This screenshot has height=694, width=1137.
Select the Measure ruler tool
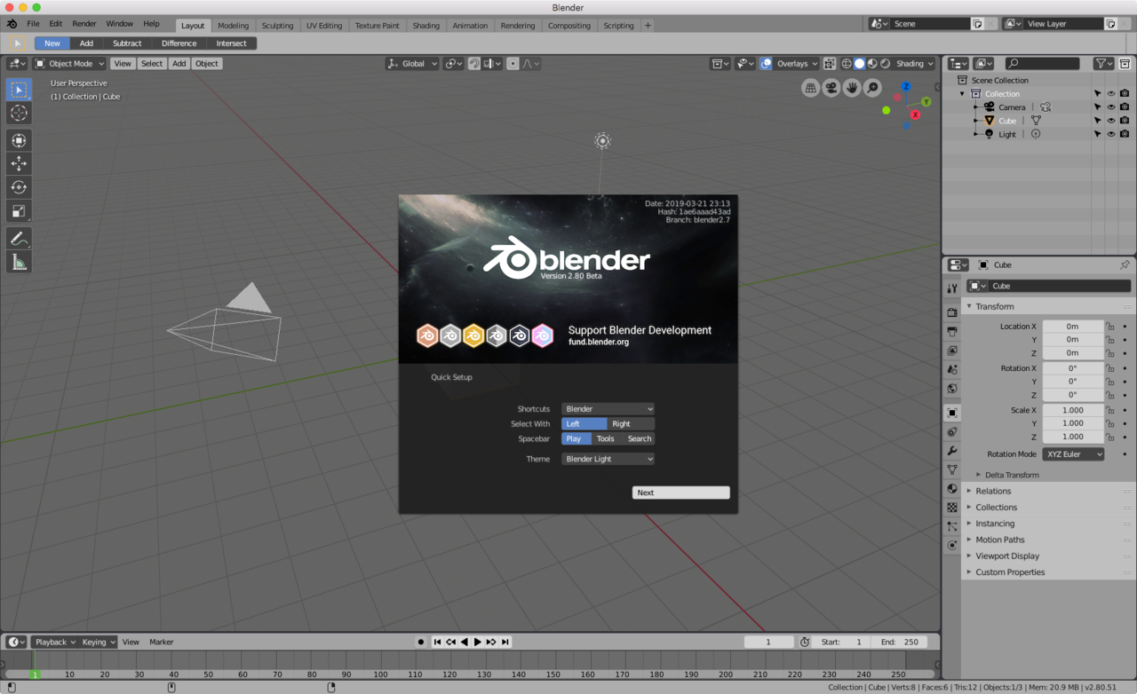click(19, 262)
